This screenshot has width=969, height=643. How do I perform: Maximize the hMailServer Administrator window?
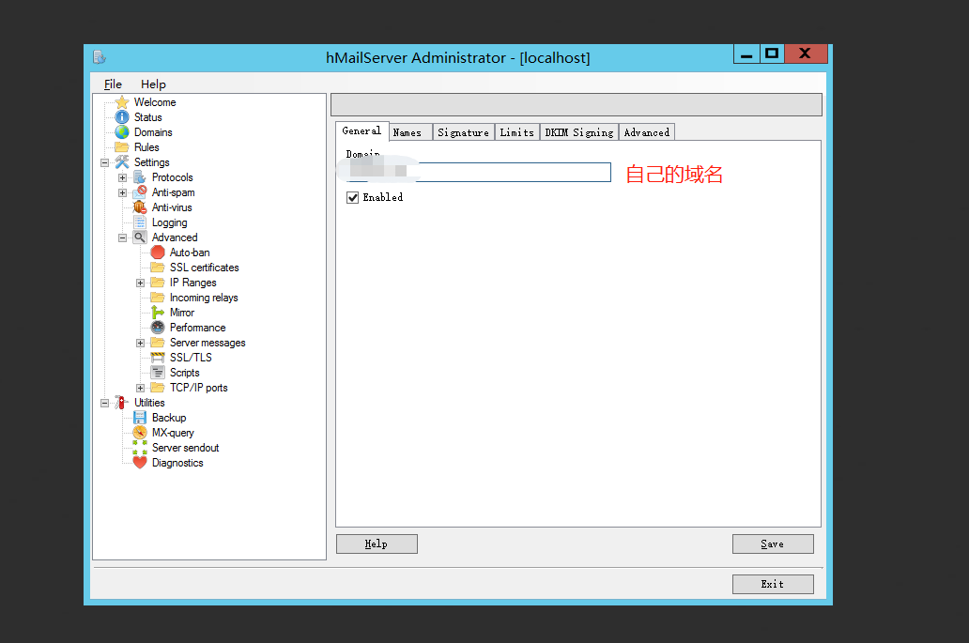(x=772, y=54)
